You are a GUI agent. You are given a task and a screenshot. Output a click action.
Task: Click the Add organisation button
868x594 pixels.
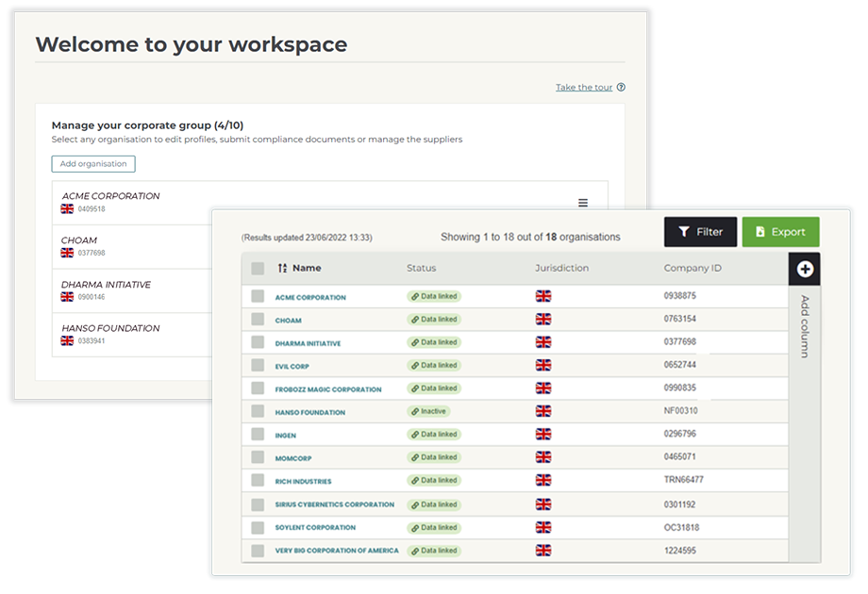click(x=93, y=164)
